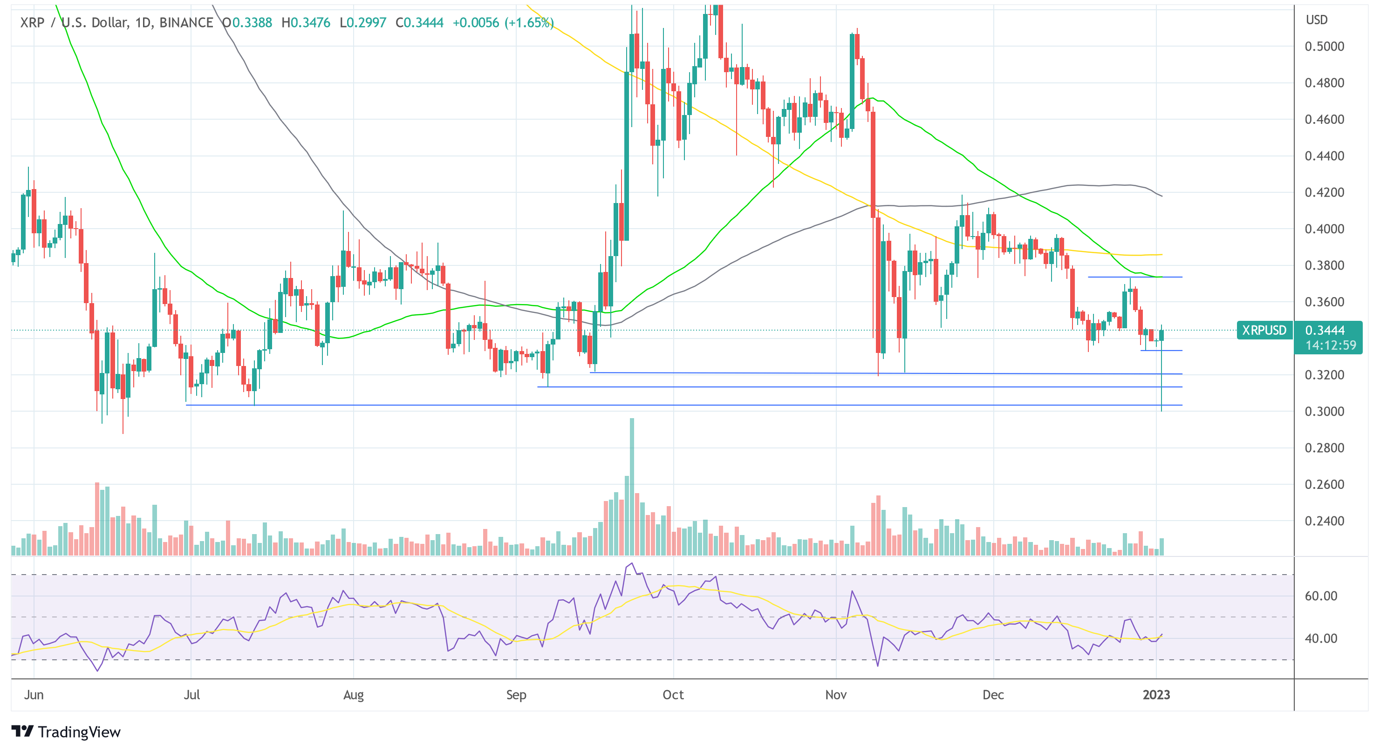Click the 0.4200 price axis label
The height and width of the screenshot is (752, 1380).
[1324, 192]
